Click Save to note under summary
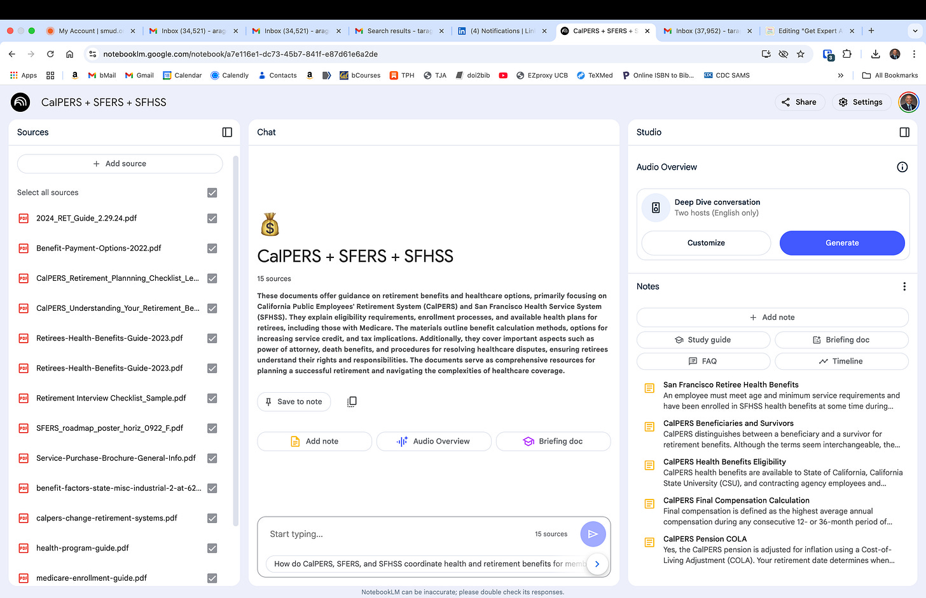This screenshot has width=926, height=598. pyautogui.click(x=294, y=402)
